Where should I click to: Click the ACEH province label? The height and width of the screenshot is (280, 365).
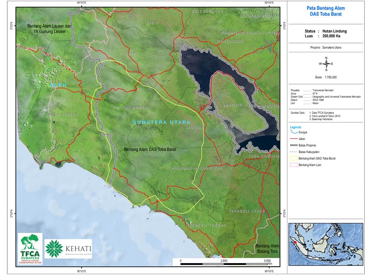tap(58, 85)
